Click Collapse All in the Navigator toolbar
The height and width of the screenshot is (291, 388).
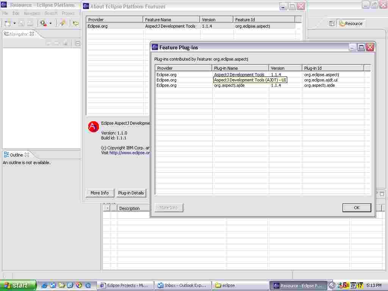point(77,44)
